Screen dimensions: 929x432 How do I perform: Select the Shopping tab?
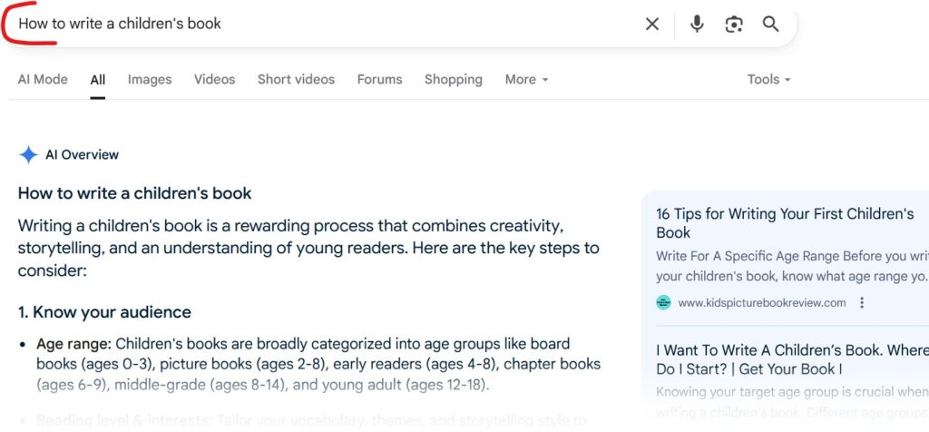pyautogui.click(x=454, y=80)
